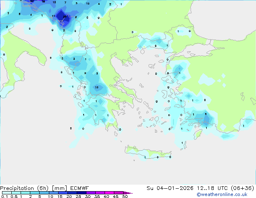Image resolution: width=256 pixels, height=198 pixels.
Task: Click the island of Crete on the map
Action: point(148,153)
